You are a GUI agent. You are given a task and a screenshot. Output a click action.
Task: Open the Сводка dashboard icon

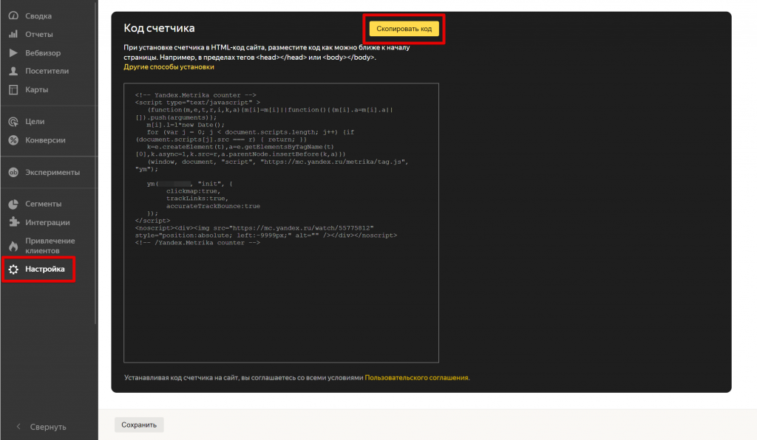(13, 16)
